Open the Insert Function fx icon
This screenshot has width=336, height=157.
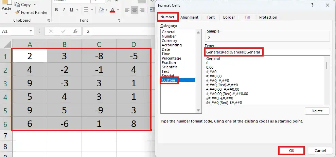tap(75, 31)
